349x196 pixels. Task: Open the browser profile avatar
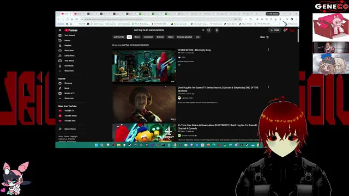click(x=292, y=20)
